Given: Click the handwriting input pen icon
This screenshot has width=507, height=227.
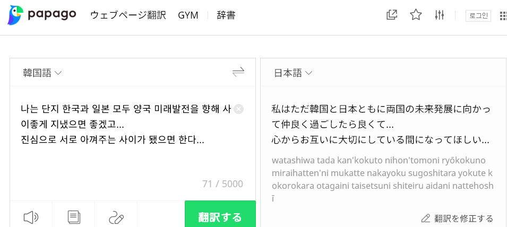Looking at the screenshot, I should coord(116,217).
